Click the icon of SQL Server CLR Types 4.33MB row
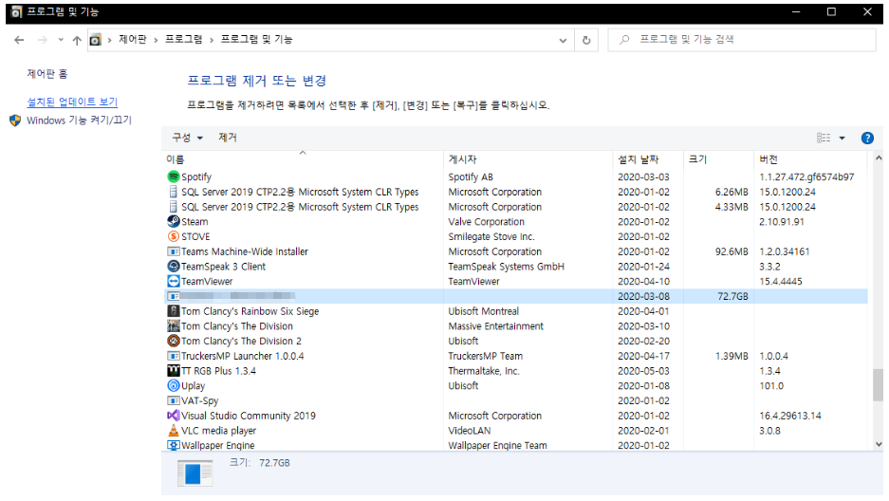The width and height of the screenshot is (889, 501). pyautogui.click(x=174, y=207)
